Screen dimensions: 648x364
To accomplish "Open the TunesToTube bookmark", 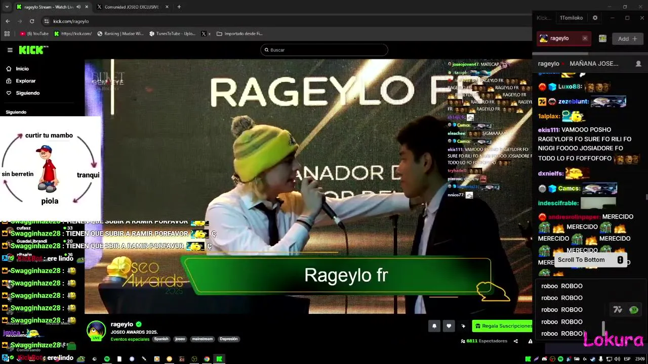I will (172, 34).
